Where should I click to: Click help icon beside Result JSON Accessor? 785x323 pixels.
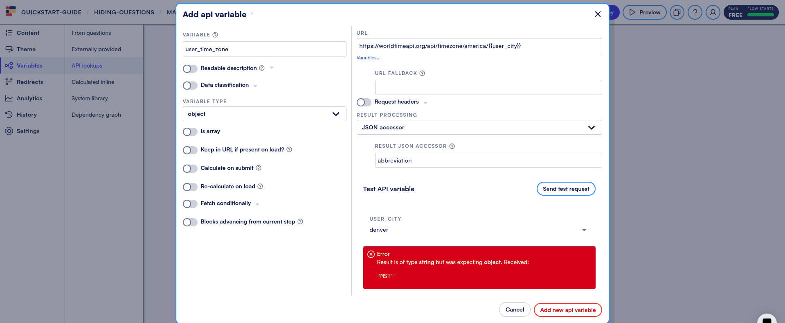452,146
